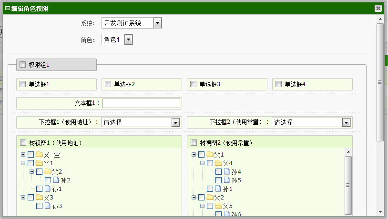Click 孙1 file icon in 树视图1
The height and width of the screenshot is (219, 388).
click(48, 189)
